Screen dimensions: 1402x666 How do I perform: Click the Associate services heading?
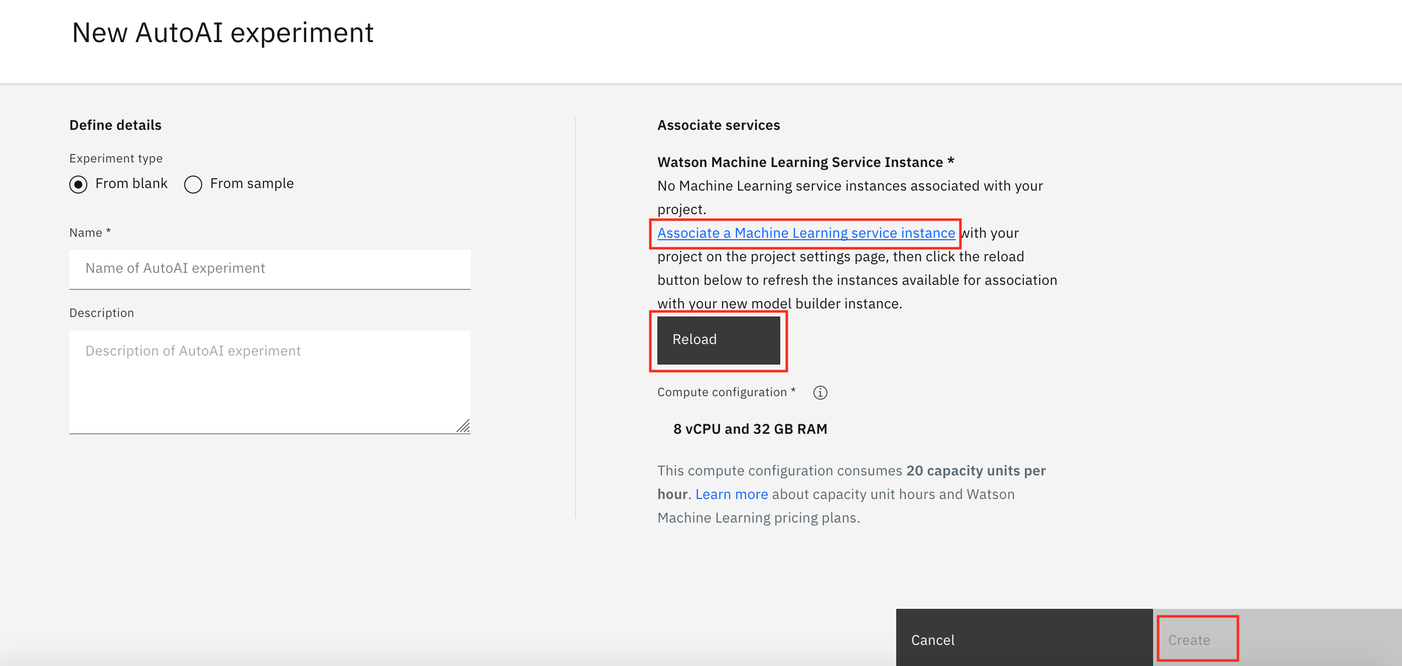(x=718, y=125)
